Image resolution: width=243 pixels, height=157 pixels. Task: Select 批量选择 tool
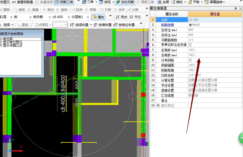(x=44, y=2)
